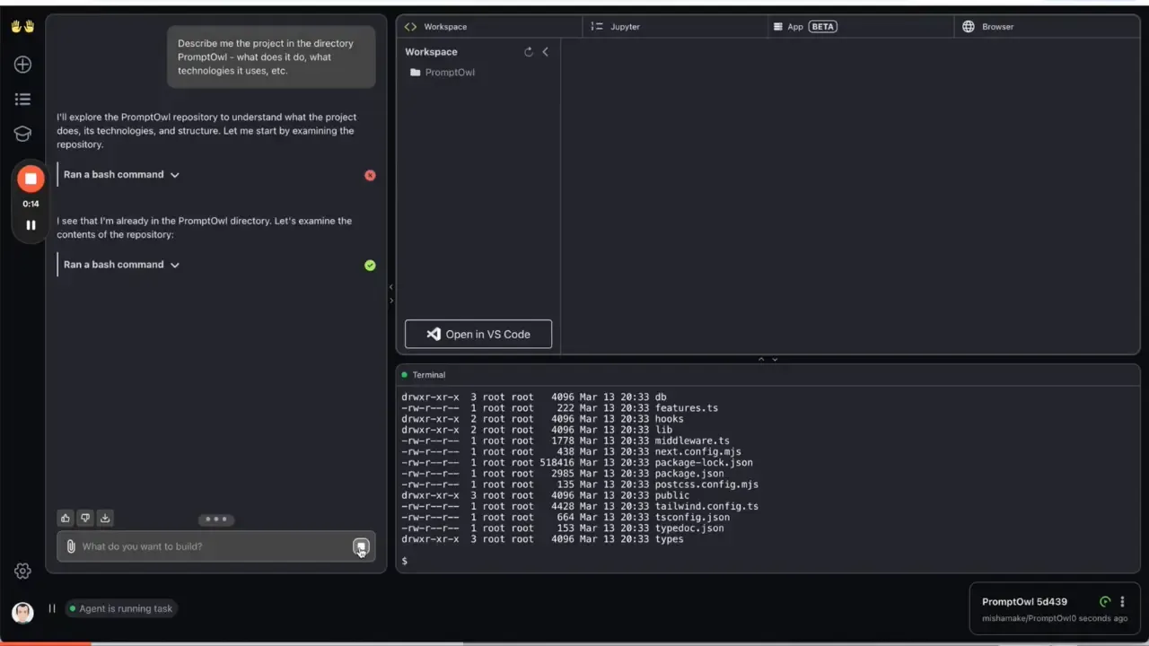1149x646 pixels.
Task: Open the three-dot menu on the PromptOwl card
Action: coord(1122,601)
